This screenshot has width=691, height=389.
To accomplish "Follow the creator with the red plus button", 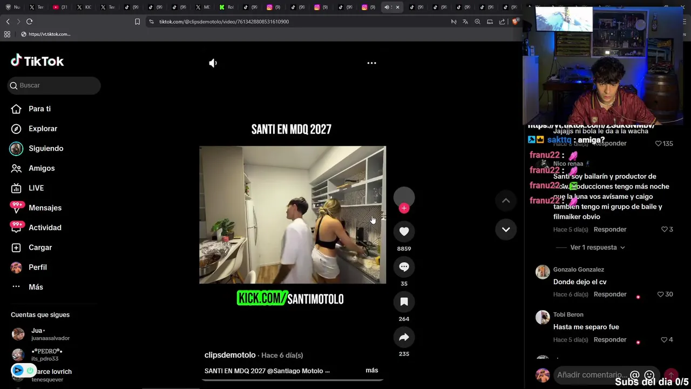I will pyautogui.click(x=404, y=208).
